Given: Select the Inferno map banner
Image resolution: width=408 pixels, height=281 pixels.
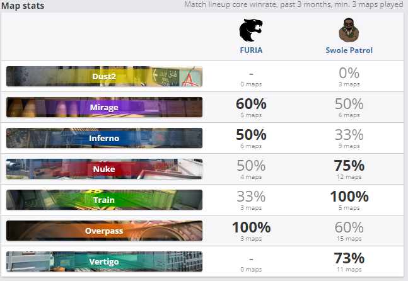Looking at the screenshot, I should tap(104, 138).
